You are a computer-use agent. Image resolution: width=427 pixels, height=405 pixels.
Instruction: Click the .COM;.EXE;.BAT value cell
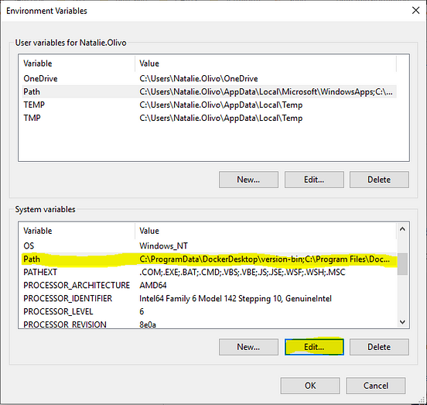(x=242, y=272)
